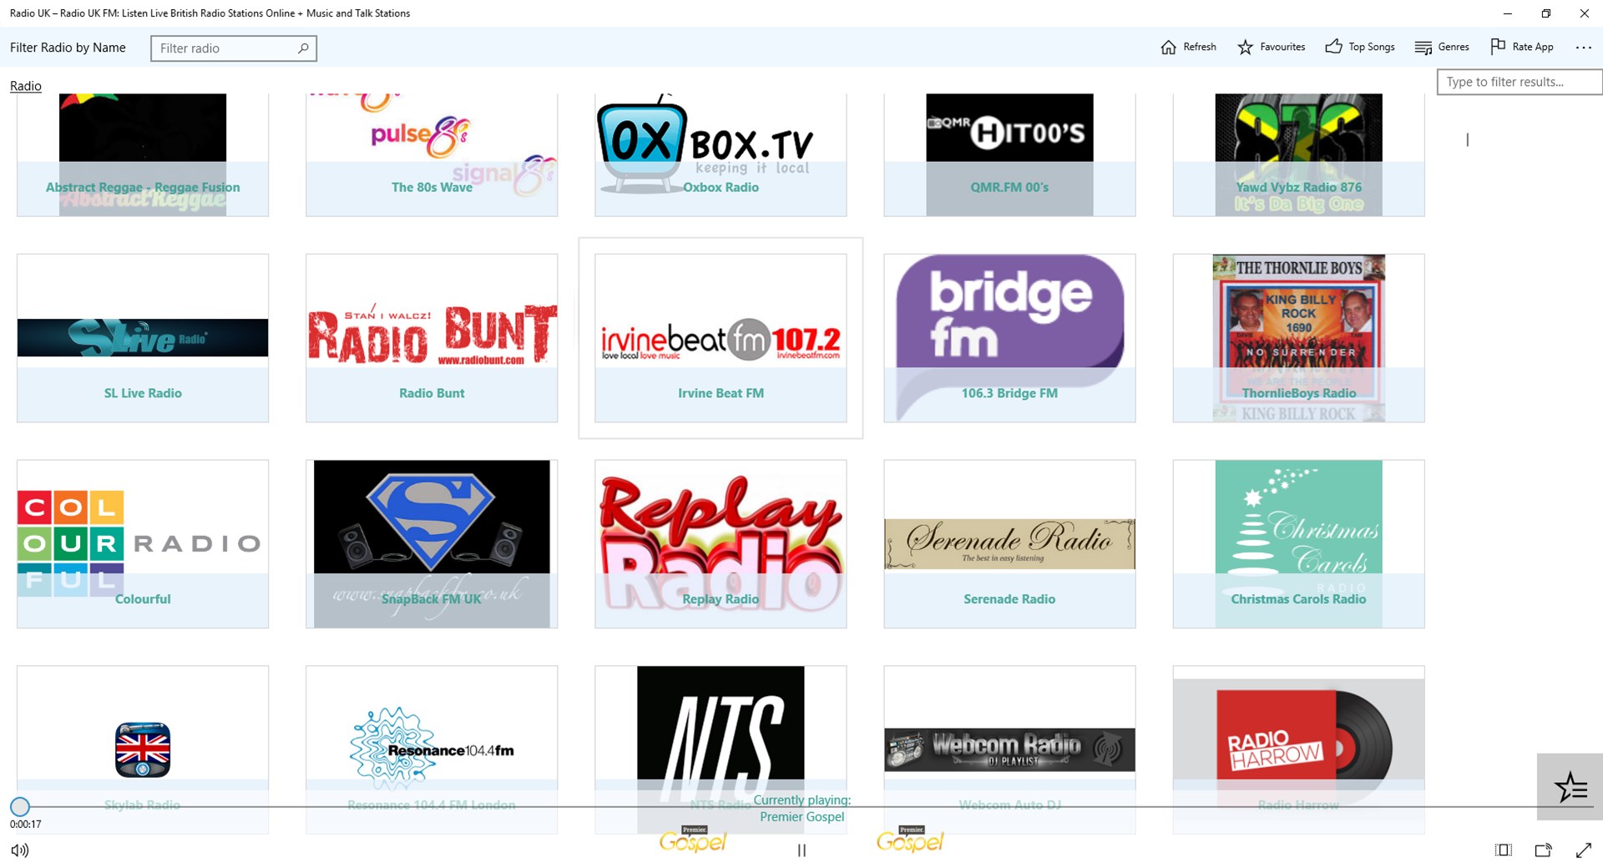The height and width of the screenshot is (868, 1603).
Task: Select the NTS Radio station tile
Action: tap(721, 749)
